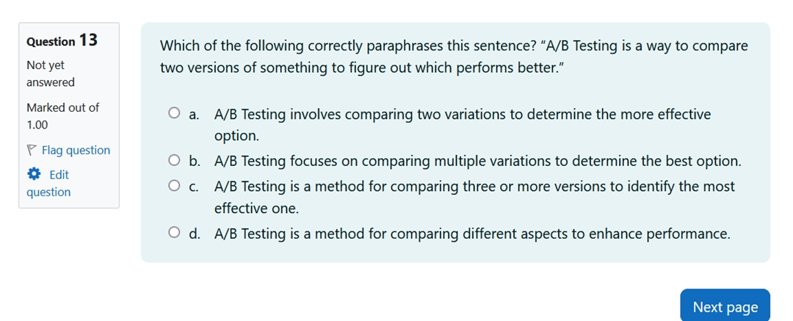Mark radio button for option d
The image size is (793, 321).
(x=174, y=233)
